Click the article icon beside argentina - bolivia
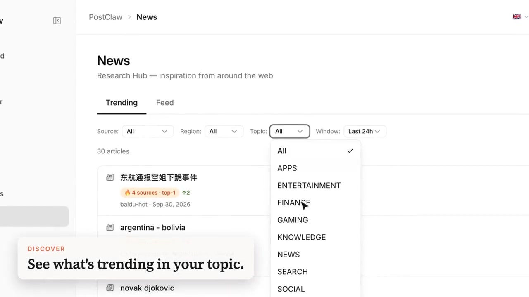This screenshot has height=297, width=529. [x=110, y=227]
